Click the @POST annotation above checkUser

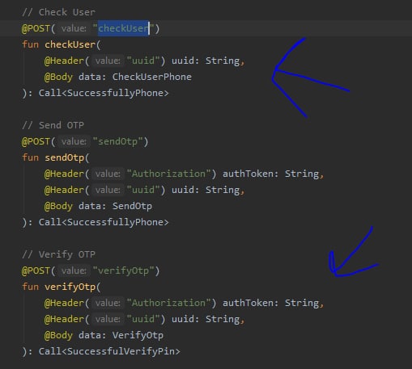point(36,28)
